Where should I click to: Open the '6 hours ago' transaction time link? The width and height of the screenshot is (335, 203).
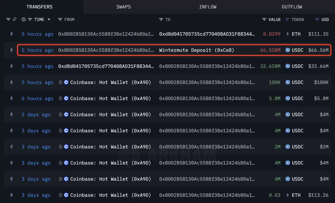(37, 98)
